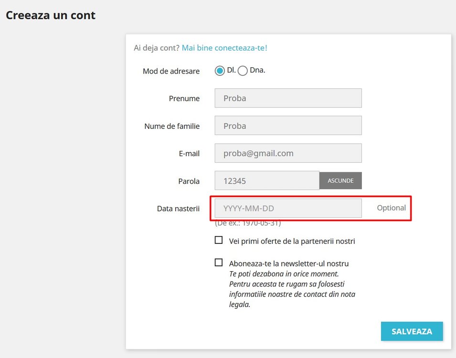Viewport: 456px width, 358px height.
Task: Click the 'E-mail' label text
Action: click(x=189, y=154)
